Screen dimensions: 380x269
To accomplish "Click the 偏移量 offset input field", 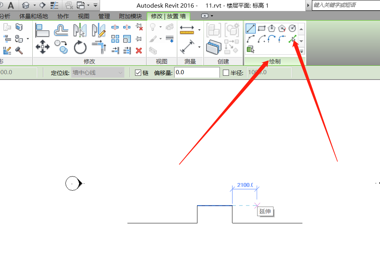I will [197, 72].
